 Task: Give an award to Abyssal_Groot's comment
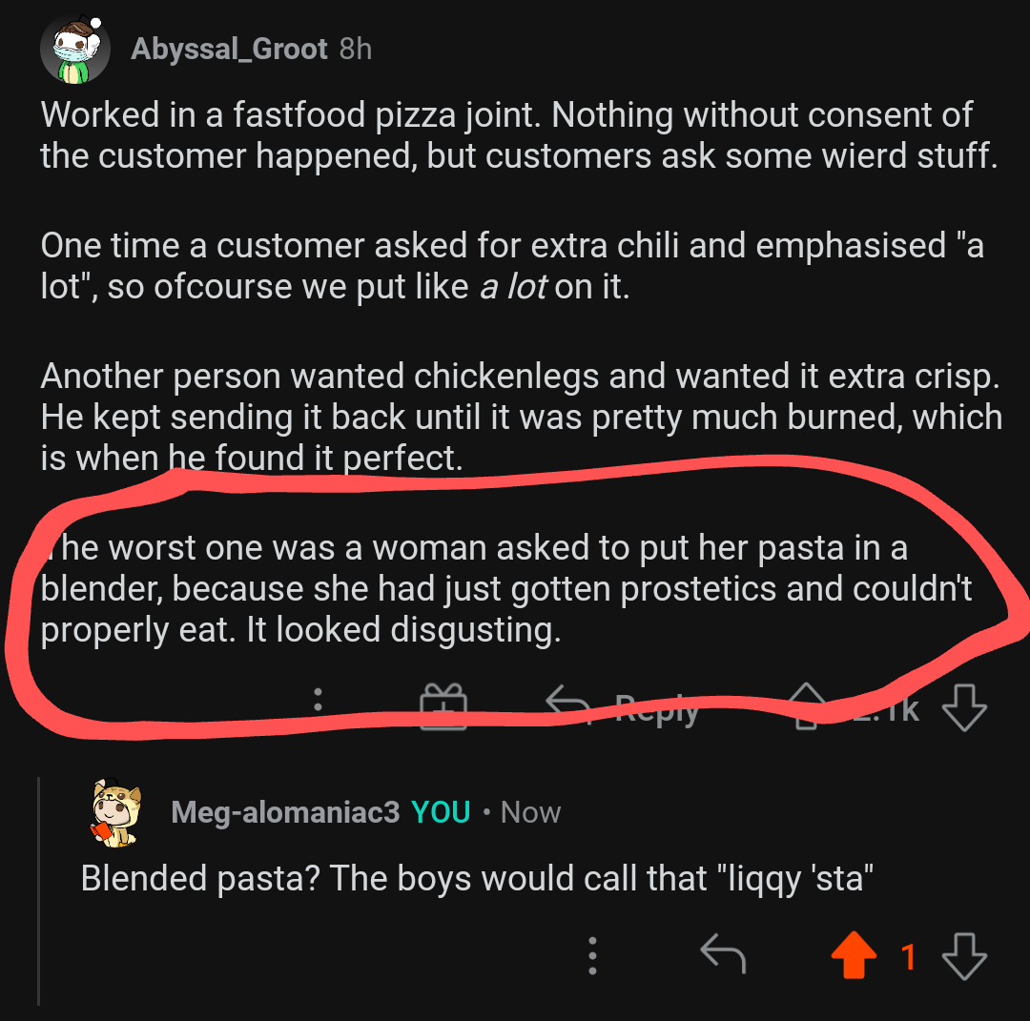pos(443,707)
